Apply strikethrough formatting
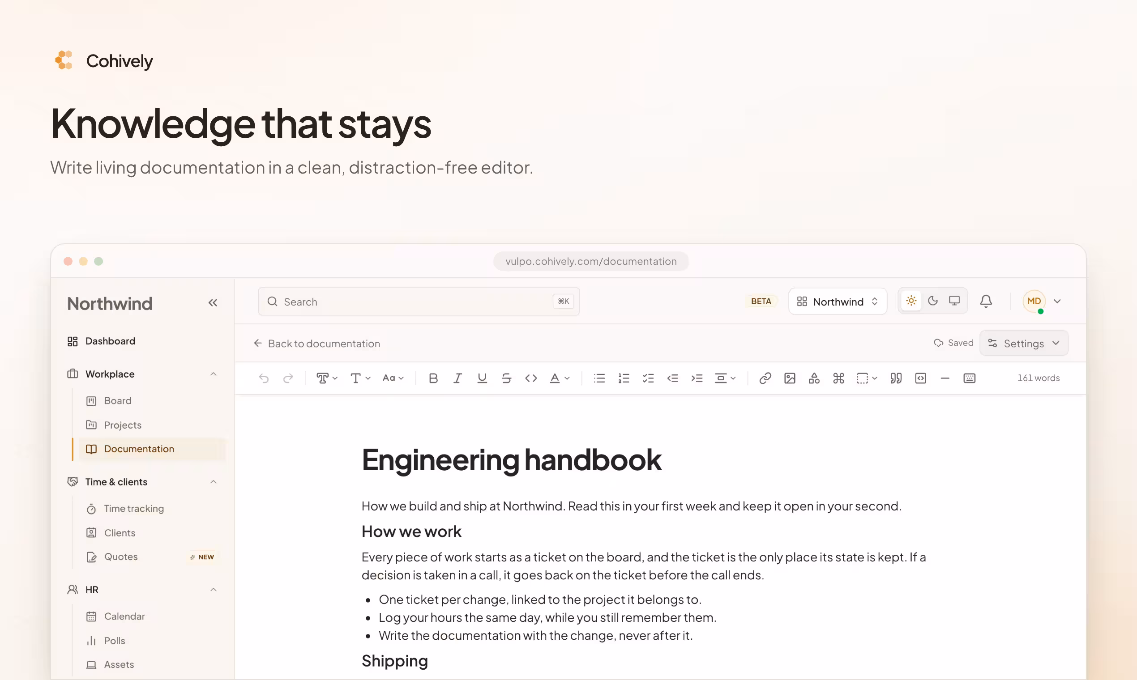 [506, 378]
